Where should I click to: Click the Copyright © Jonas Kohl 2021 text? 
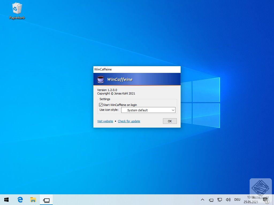pyautogui.click(x=116, y=93)
